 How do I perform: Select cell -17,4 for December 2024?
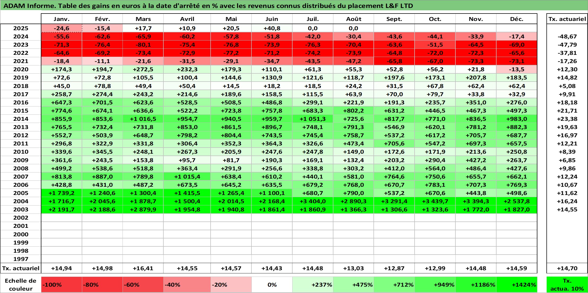tap(517, 37)
